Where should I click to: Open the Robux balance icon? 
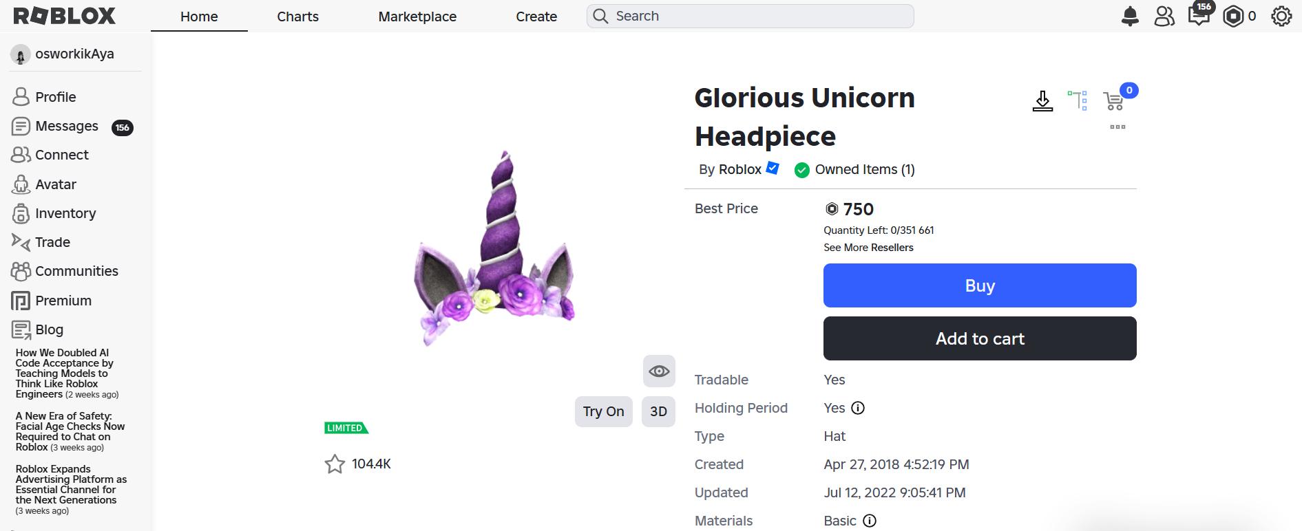click(1233, 16)
